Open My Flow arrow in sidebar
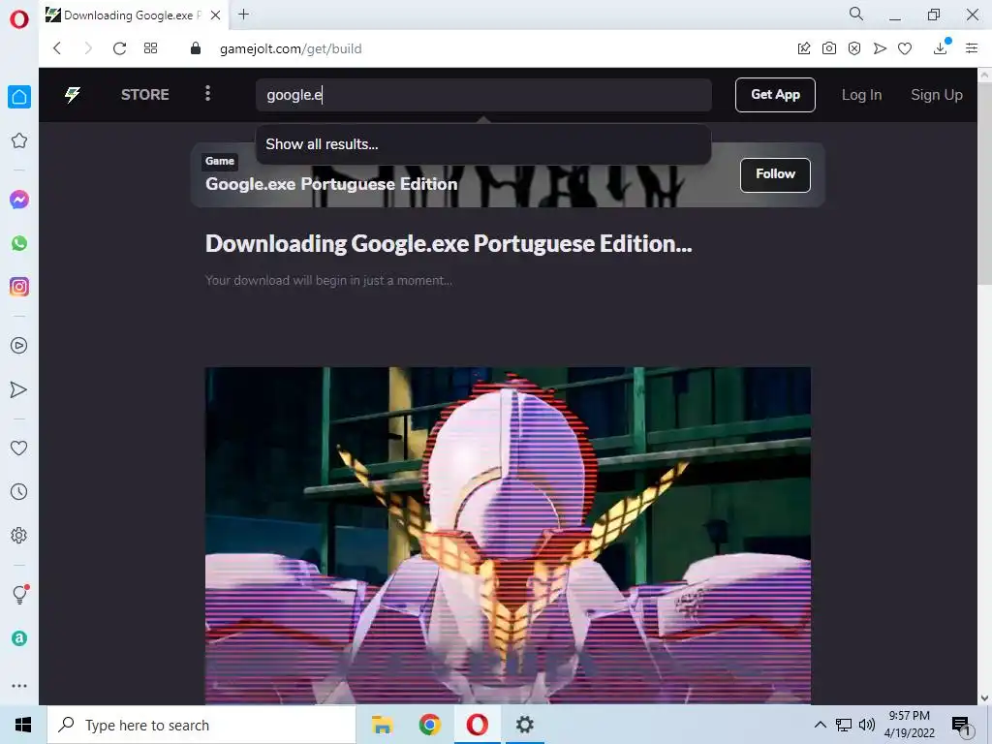The image size is (992, 744). [x=19, y=389]
